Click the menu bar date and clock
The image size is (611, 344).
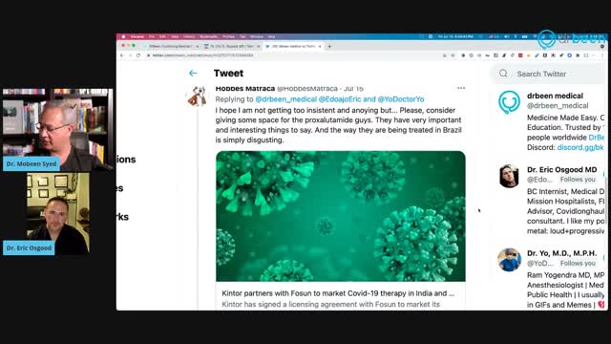pyautogui.click(x=455, y=36)
